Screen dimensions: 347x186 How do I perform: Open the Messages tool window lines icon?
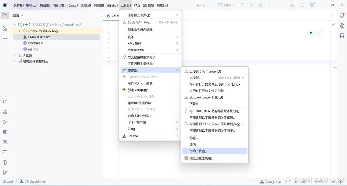pos(5,132)
